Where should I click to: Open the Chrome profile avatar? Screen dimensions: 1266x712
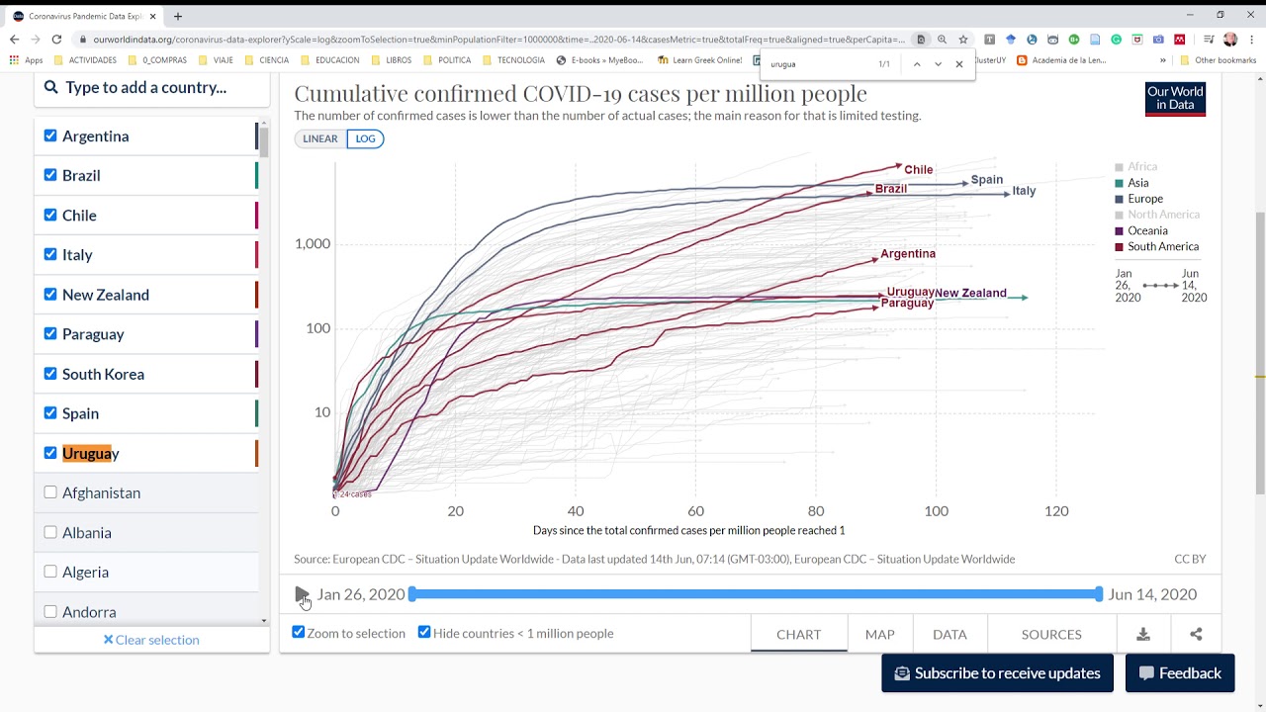pos(1230,40)
